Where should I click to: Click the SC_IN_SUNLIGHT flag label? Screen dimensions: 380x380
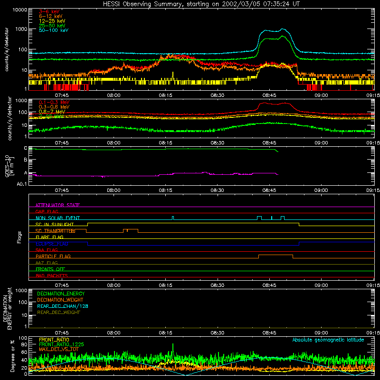click(55, 224)
